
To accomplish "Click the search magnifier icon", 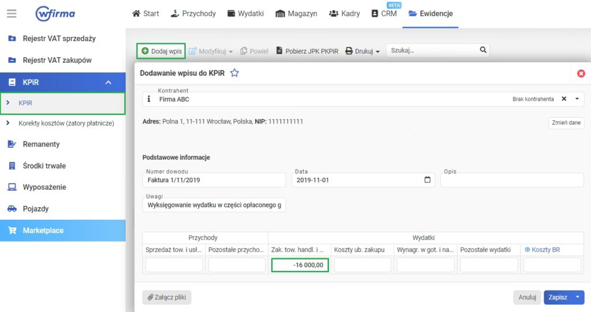I will point(483,50).
